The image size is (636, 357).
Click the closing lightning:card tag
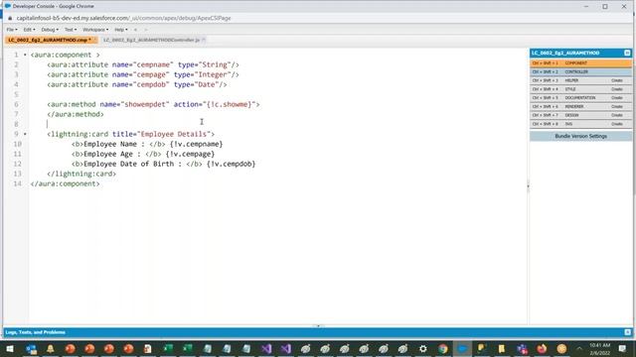pos(81,174)
